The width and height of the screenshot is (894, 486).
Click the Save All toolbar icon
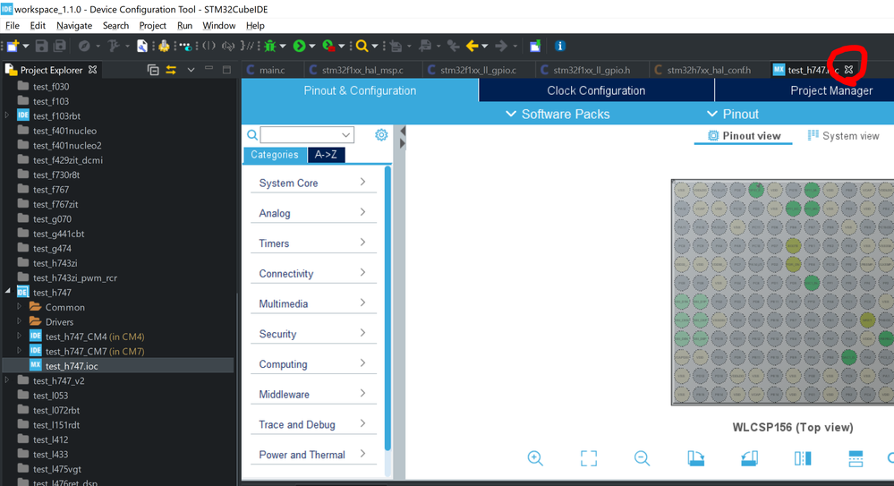pyautogui.click(x=59, y=47)
